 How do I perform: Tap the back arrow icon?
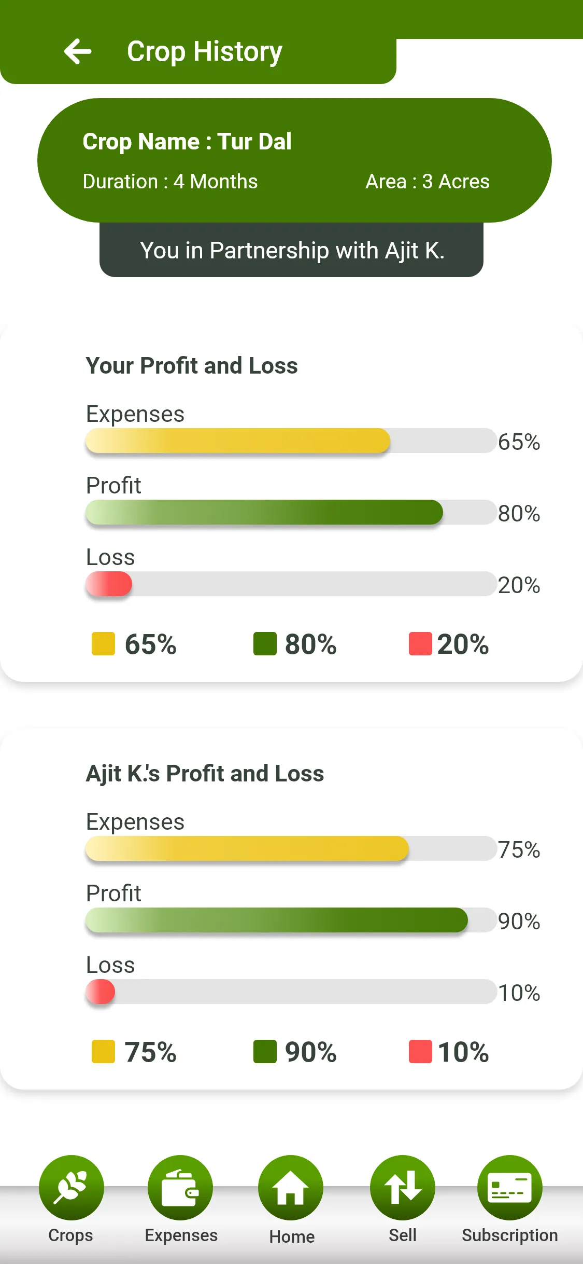pos(78,51)
